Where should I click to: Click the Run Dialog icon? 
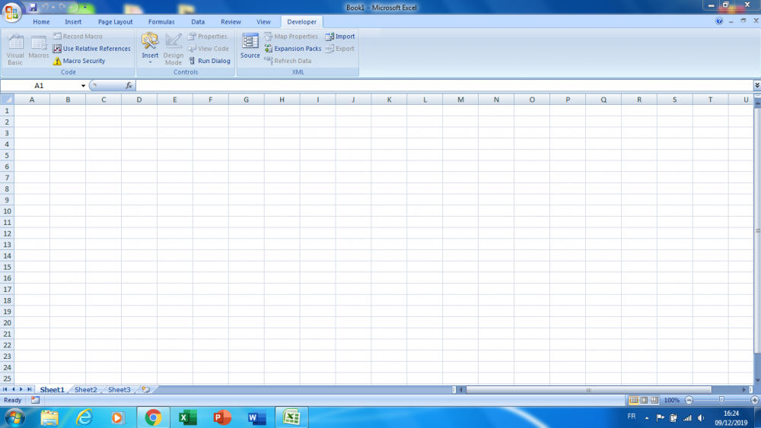[x=192, y=61]
